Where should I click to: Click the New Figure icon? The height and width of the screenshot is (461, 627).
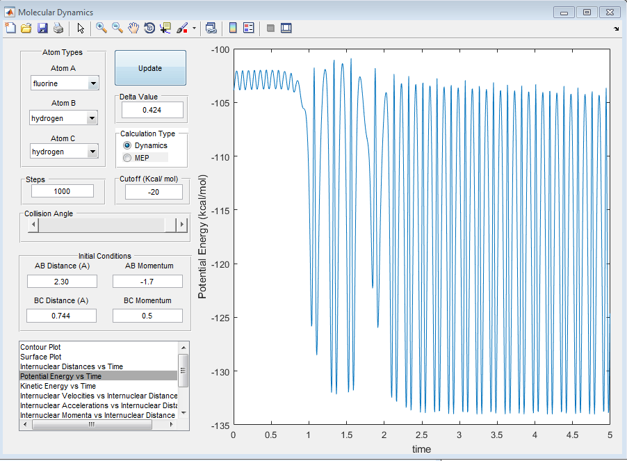10,28
